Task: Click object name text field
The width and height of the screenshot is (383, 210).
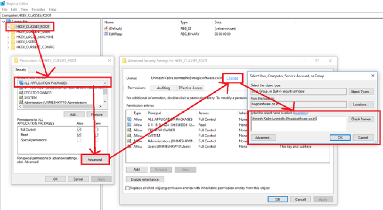Action: (x=299, y=123)
